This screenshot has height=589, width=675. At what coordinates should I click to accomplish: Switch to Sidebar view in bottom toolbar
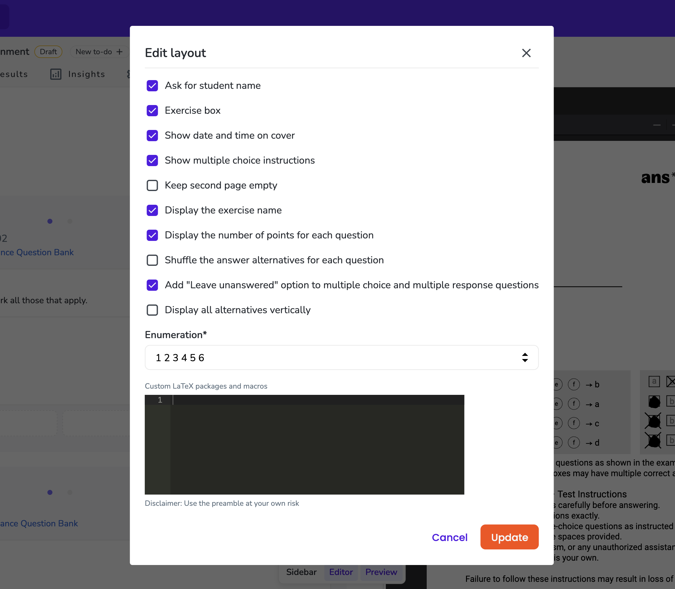(301, 572)
